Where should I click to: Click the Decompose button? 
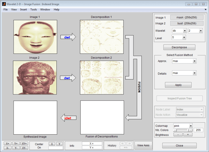179,47
